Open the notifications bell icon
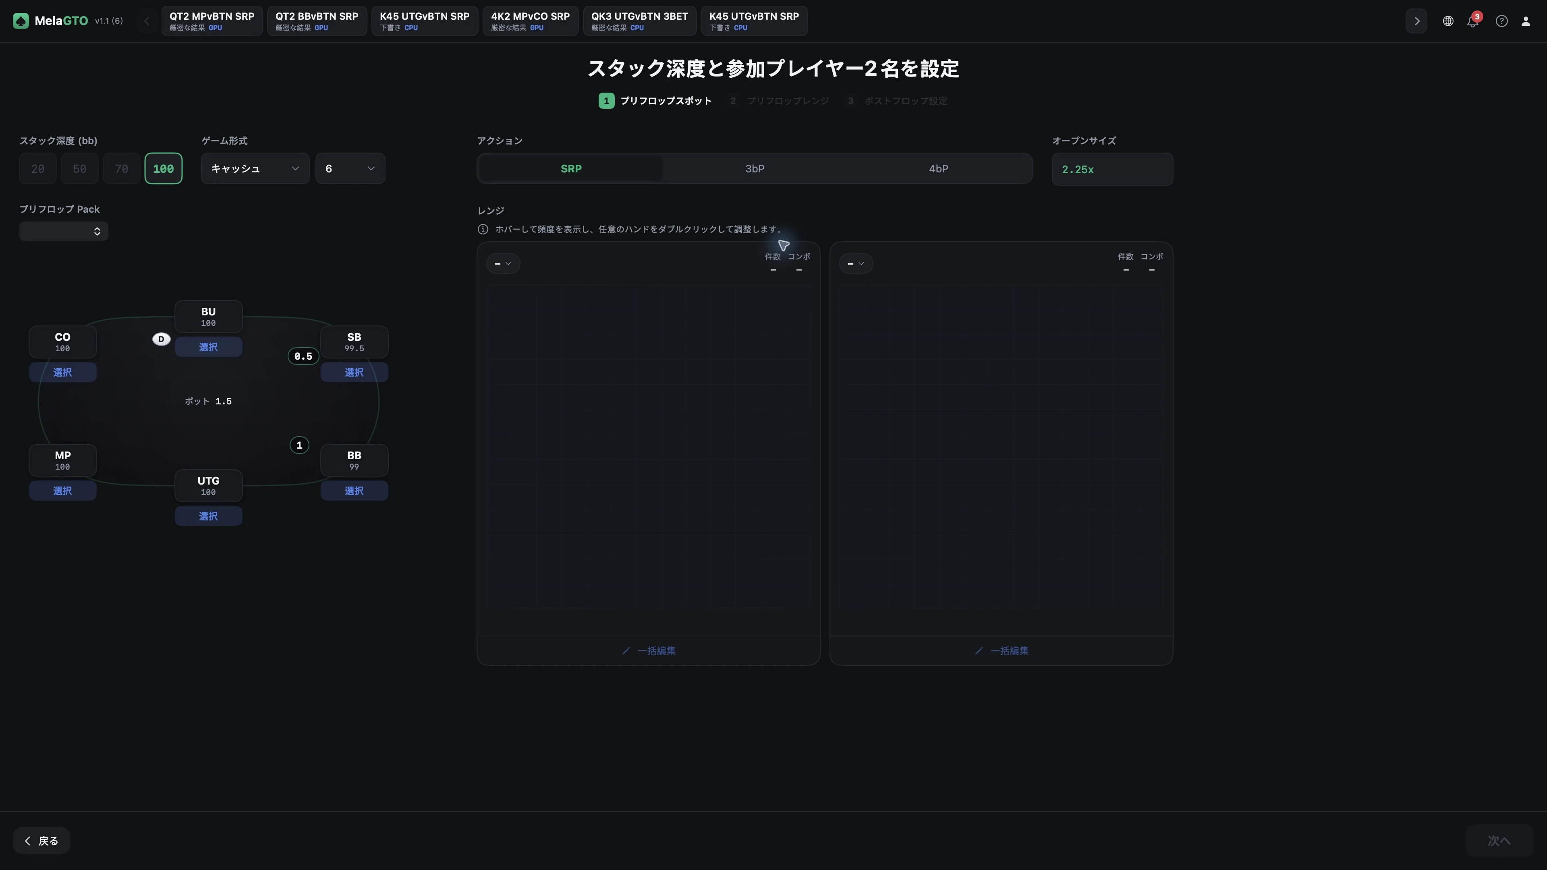Image resolution: width=1547 pixels, height=870 pixels. coord(1472,21)
